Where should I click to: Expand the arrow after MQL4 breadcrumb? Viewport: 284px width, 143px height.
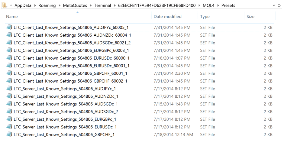pyautogui.click(x=218, y=6)
